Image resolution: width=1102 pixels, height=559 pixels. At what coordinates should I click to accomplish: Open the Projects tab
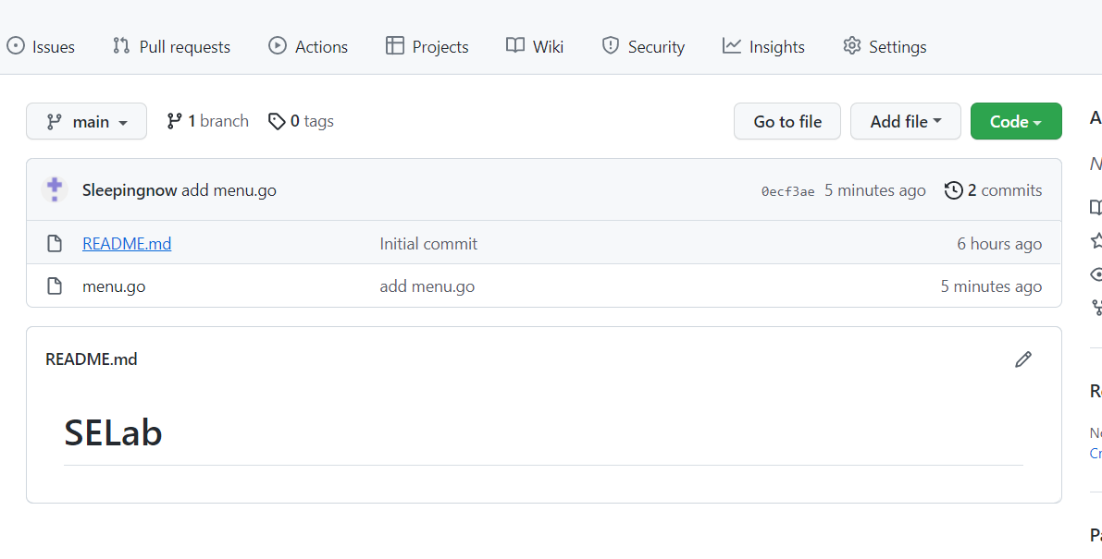coord(427,46)
